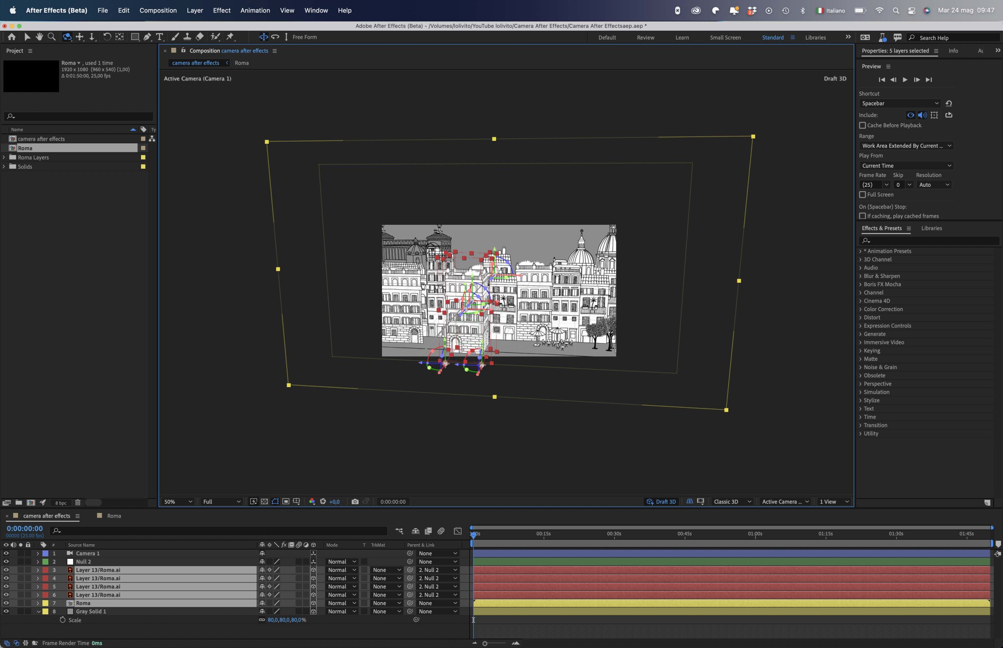Enable the Full Screen checkbox
Viewport: 1003px width, 648px height.
point(862,194)
